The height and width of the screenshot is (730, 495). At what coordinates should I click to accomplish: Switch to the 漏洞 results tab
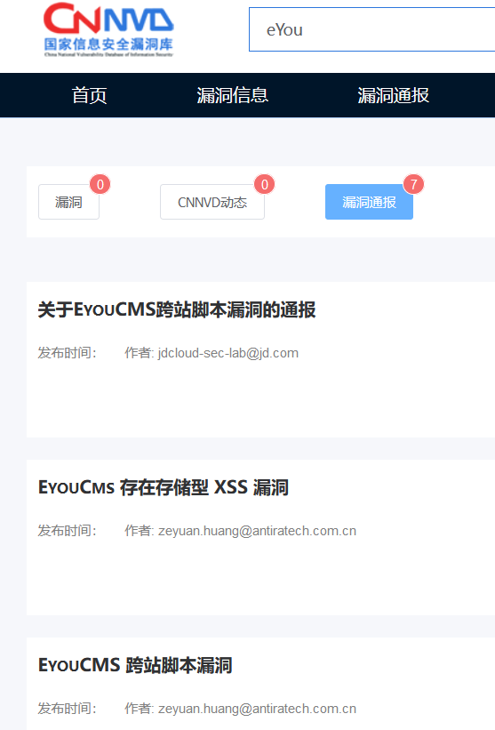point(68,202)
